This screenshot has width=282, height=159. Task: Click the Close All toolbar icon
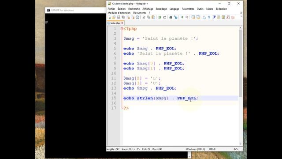(x=133, y=17)
